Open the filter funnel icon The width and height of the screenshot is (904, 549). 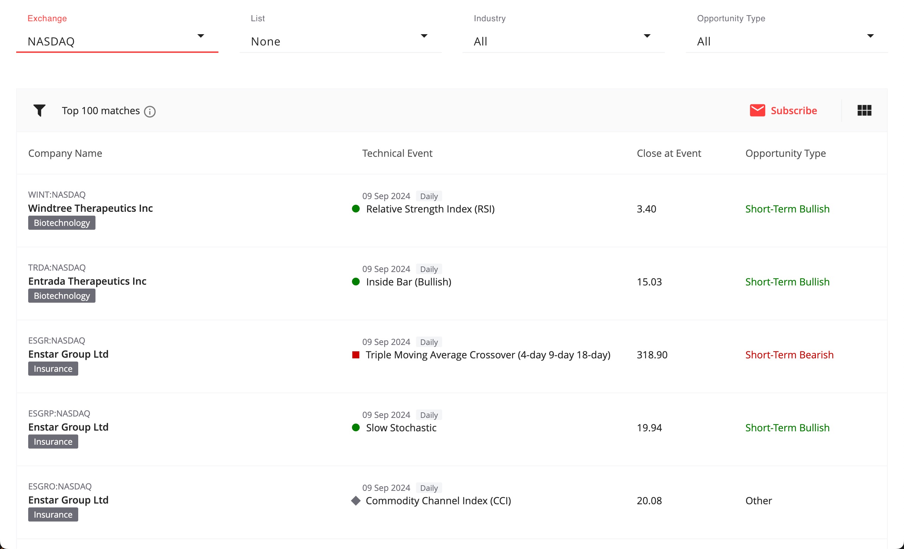tap(39, 110)
